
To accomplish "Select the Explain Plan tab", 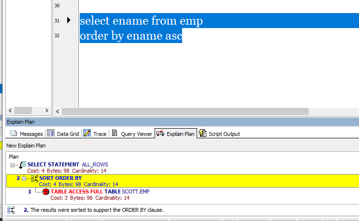I will [x=176, y=133].
